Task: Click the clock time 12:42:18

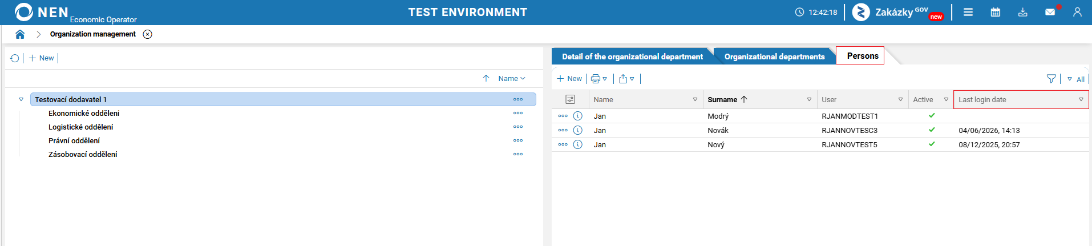Action: pyautogui.click(x=823, y=12)
